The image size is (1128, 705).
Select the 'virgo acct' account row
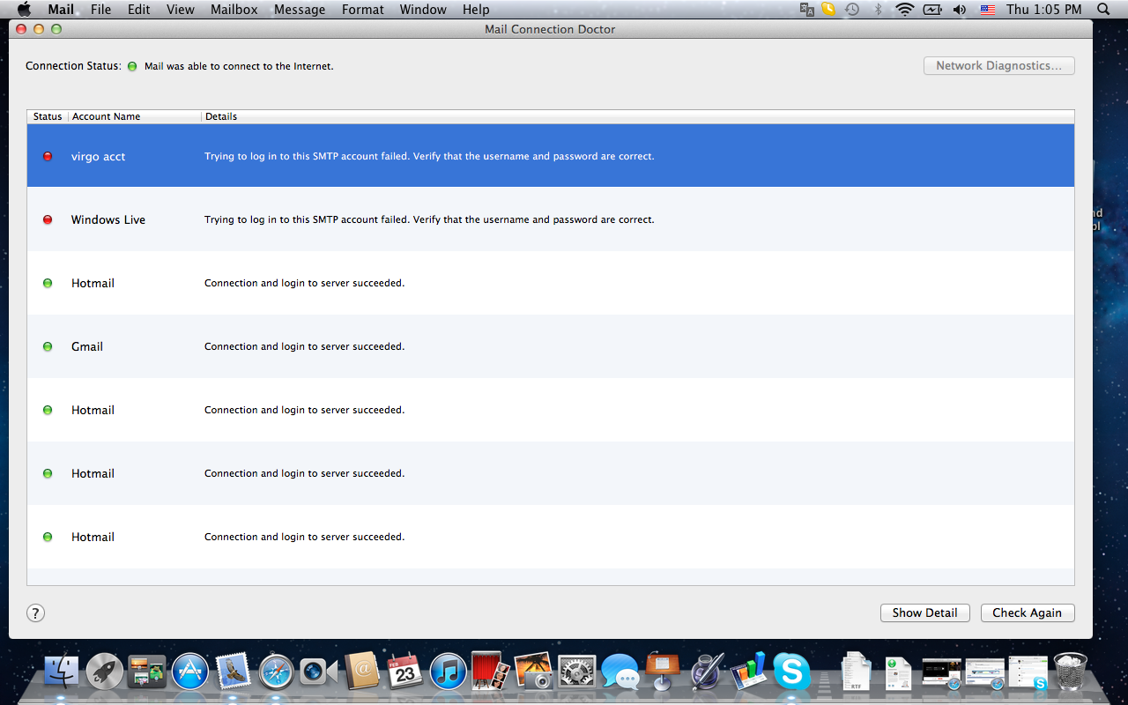(x=551, y=156)
